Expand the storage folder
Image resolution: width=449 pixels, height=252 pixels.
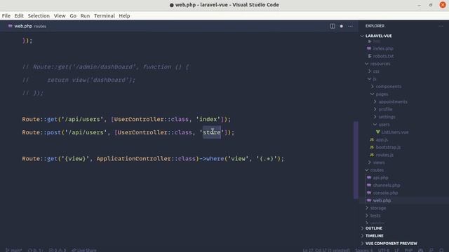pos(366,208)
